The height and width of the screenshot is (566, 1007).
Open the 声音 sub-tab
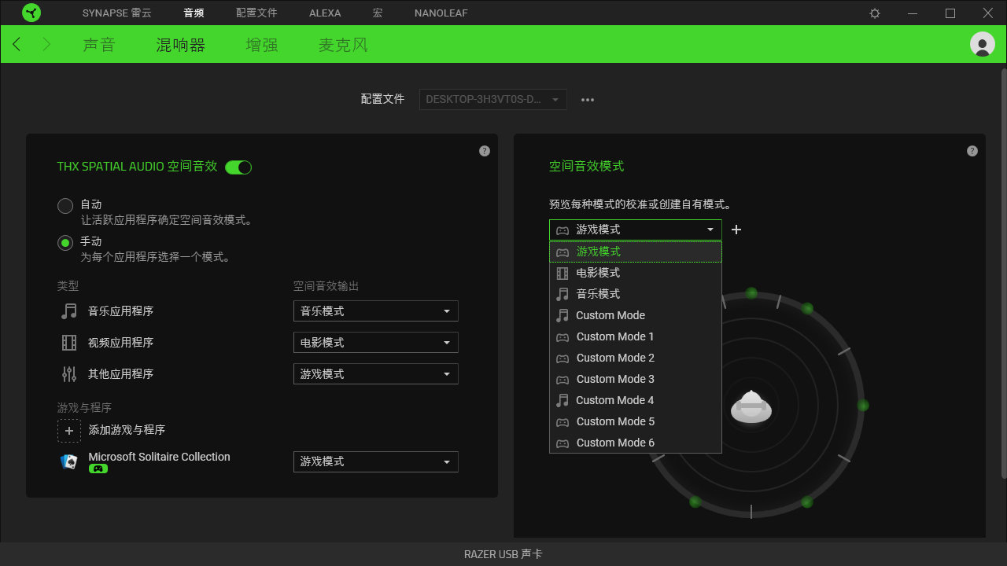pyautogui.click(x=99, y=45)
